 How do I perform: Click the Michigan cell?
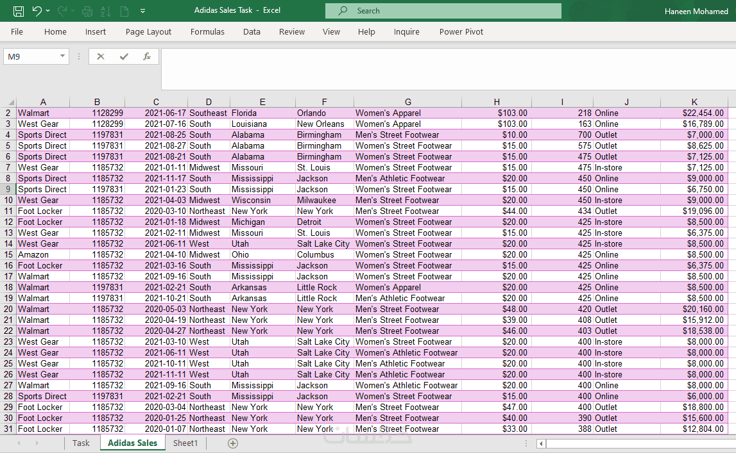coord(262,222)
